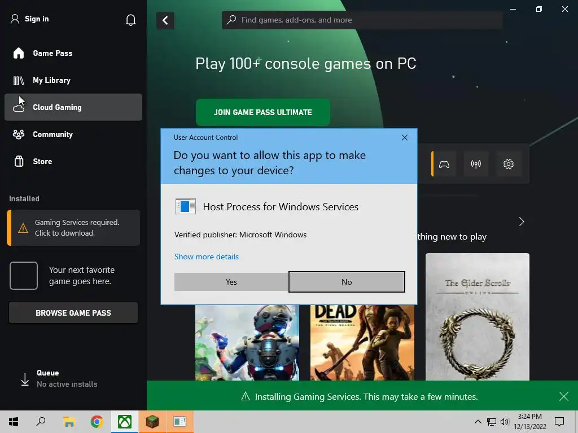Click the Sign in profile icon
The width and height of the screenshot is (578, 433).
(x=15, y=19)
